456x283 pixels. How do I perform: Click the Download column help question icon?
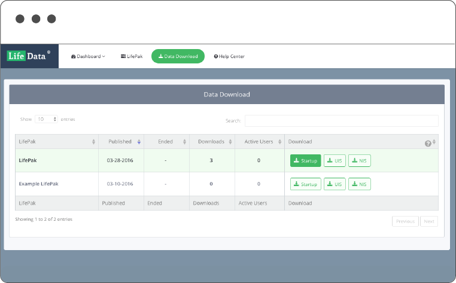point(428,144)
